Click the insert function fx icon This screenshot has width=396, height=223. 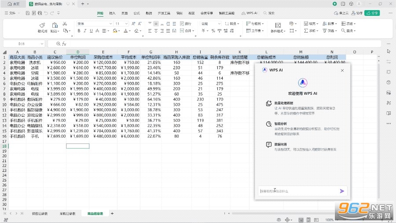coord(64,44)
